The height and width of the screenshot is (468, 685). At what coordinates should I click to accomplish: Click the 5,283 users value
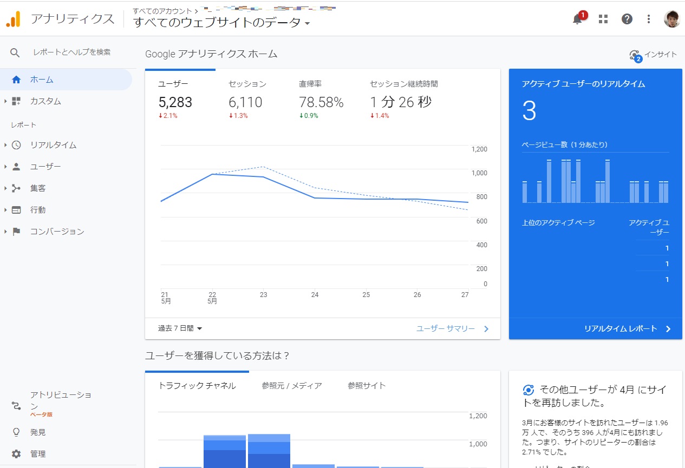click(x=175, y=102)
